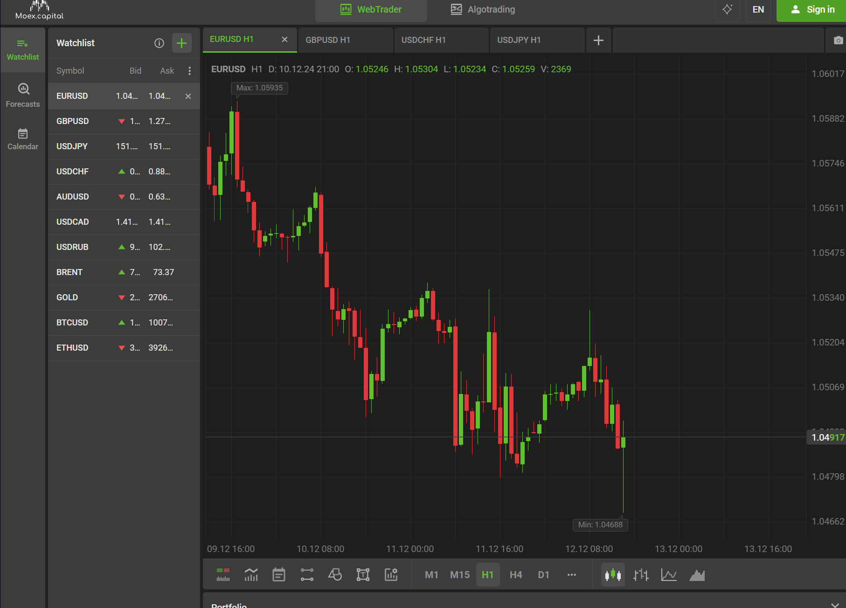Open the Calendar sidebar panel
The width and height of the screenshot is (846, 608).
tap(23, 139)
